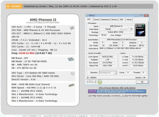Click the GPU shield icon beside GPU Type
This screenshot has height=117, width=159.
(x=73, y=74)
